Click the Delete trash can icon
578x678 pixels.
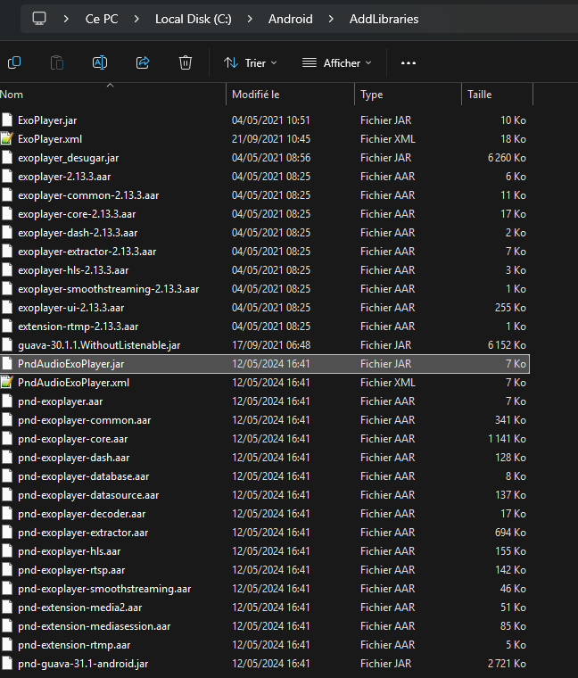click(186, 62)
